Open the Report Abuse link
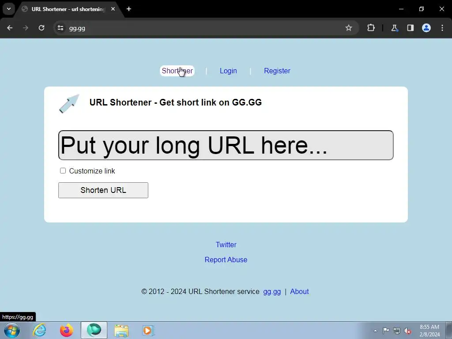The image size is (452, 339). pos(226,260)
